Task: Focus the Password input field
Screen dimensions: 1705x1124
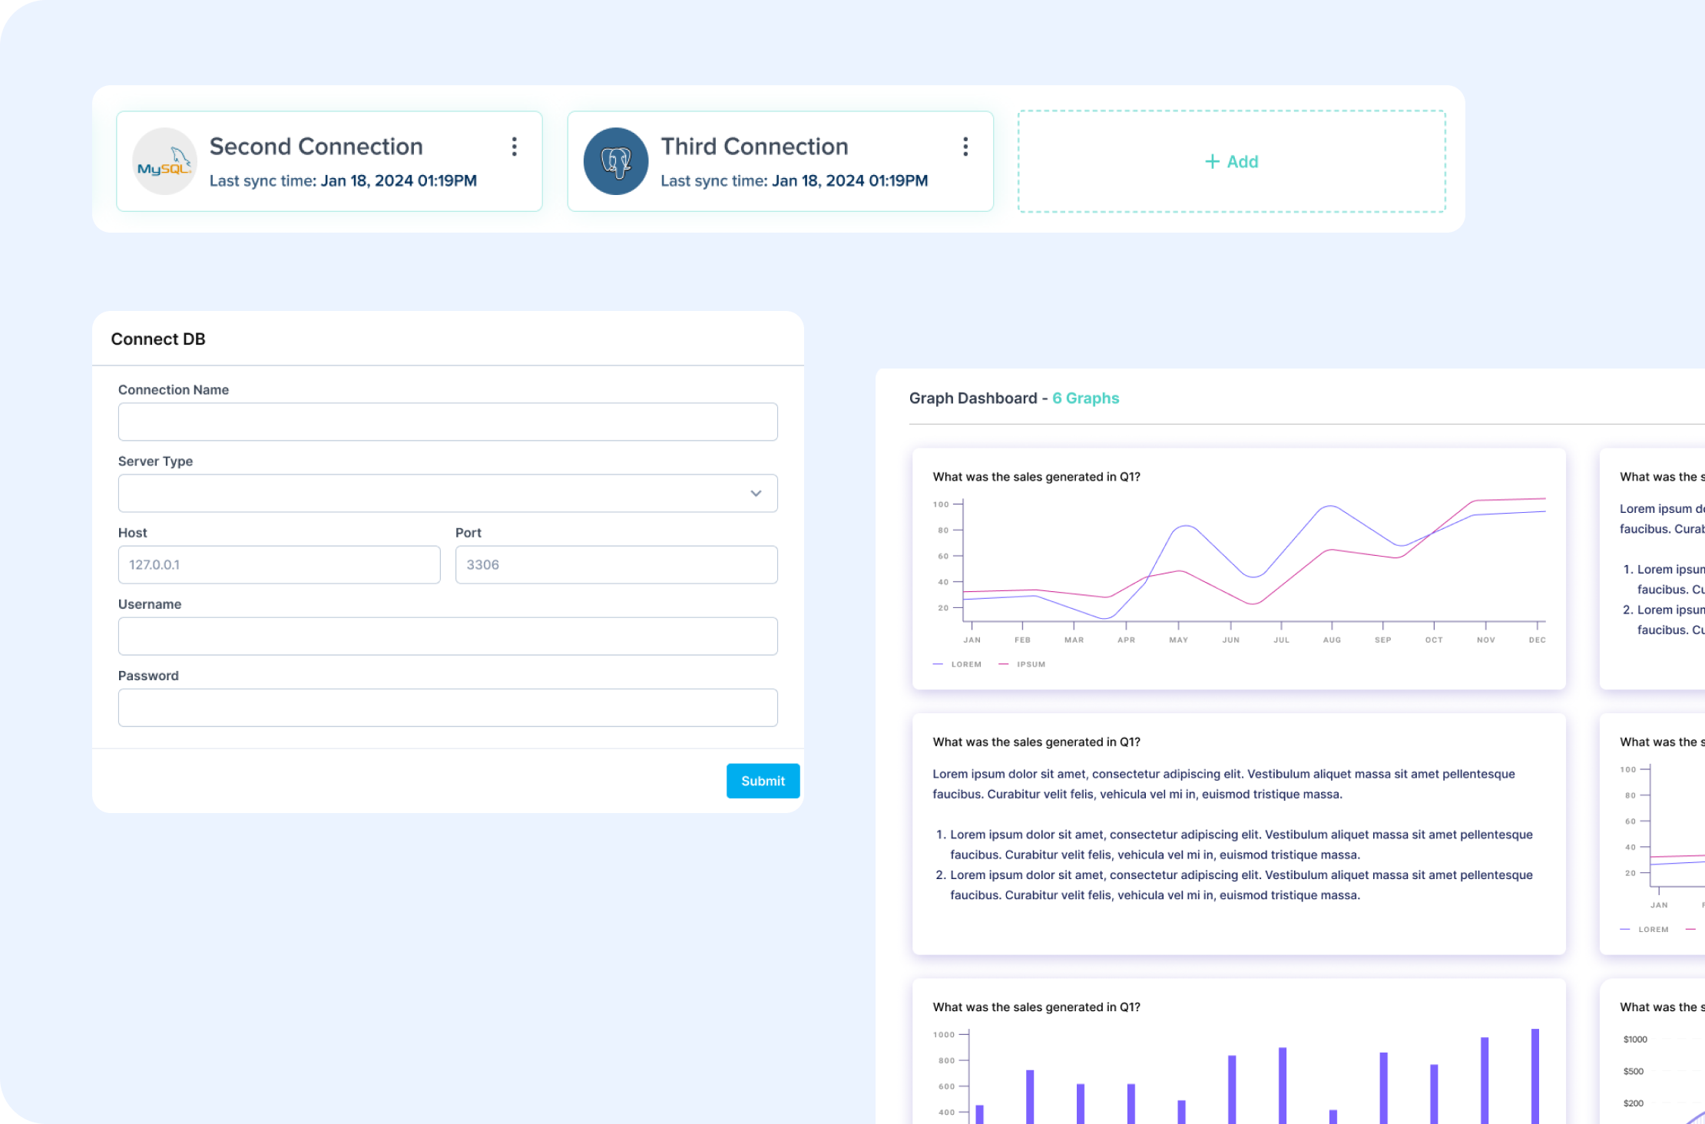Action: (x=448, y=707)
